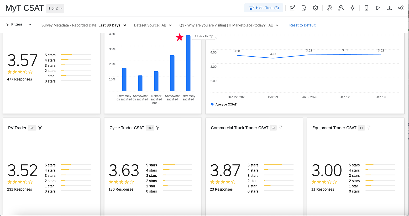Click the 2 stars bar in Equipment Trader
Viewport: 409px width, 216px height.
coord(380,180)
